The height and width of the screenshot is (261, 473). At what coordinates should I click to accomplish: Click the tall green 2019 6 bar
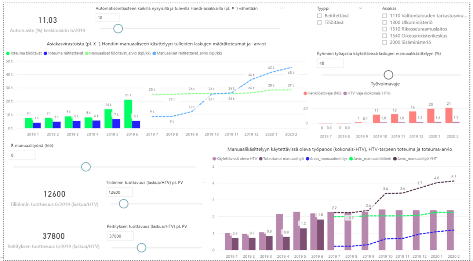point(128,113)
